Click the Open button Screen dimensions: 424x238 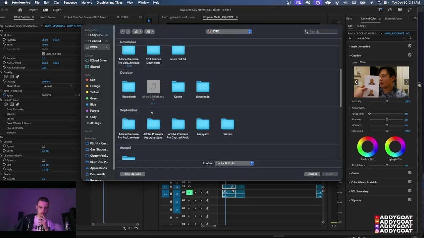[330, 174]
